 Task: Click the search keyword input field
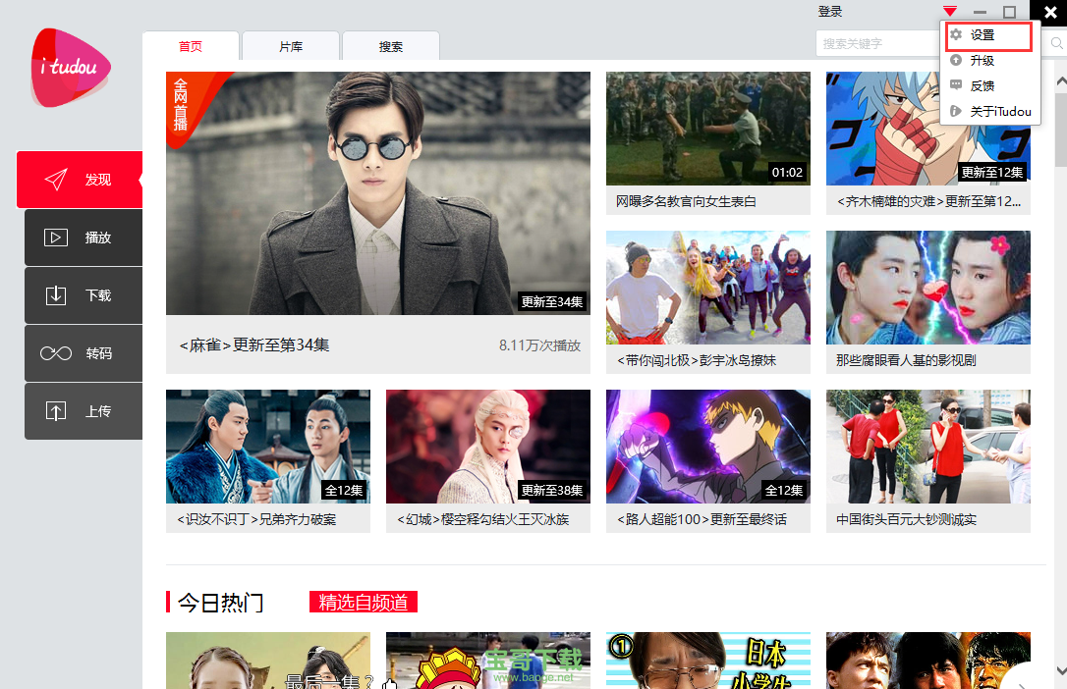874,44
